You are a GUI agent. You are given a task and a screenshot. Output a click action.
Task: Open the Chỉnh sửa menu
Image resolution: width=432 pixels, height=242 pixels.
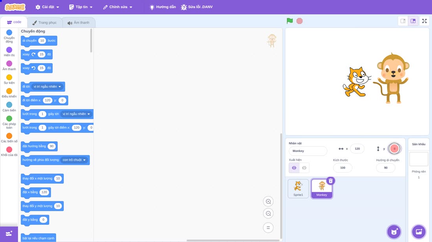[x=118, y=7]
